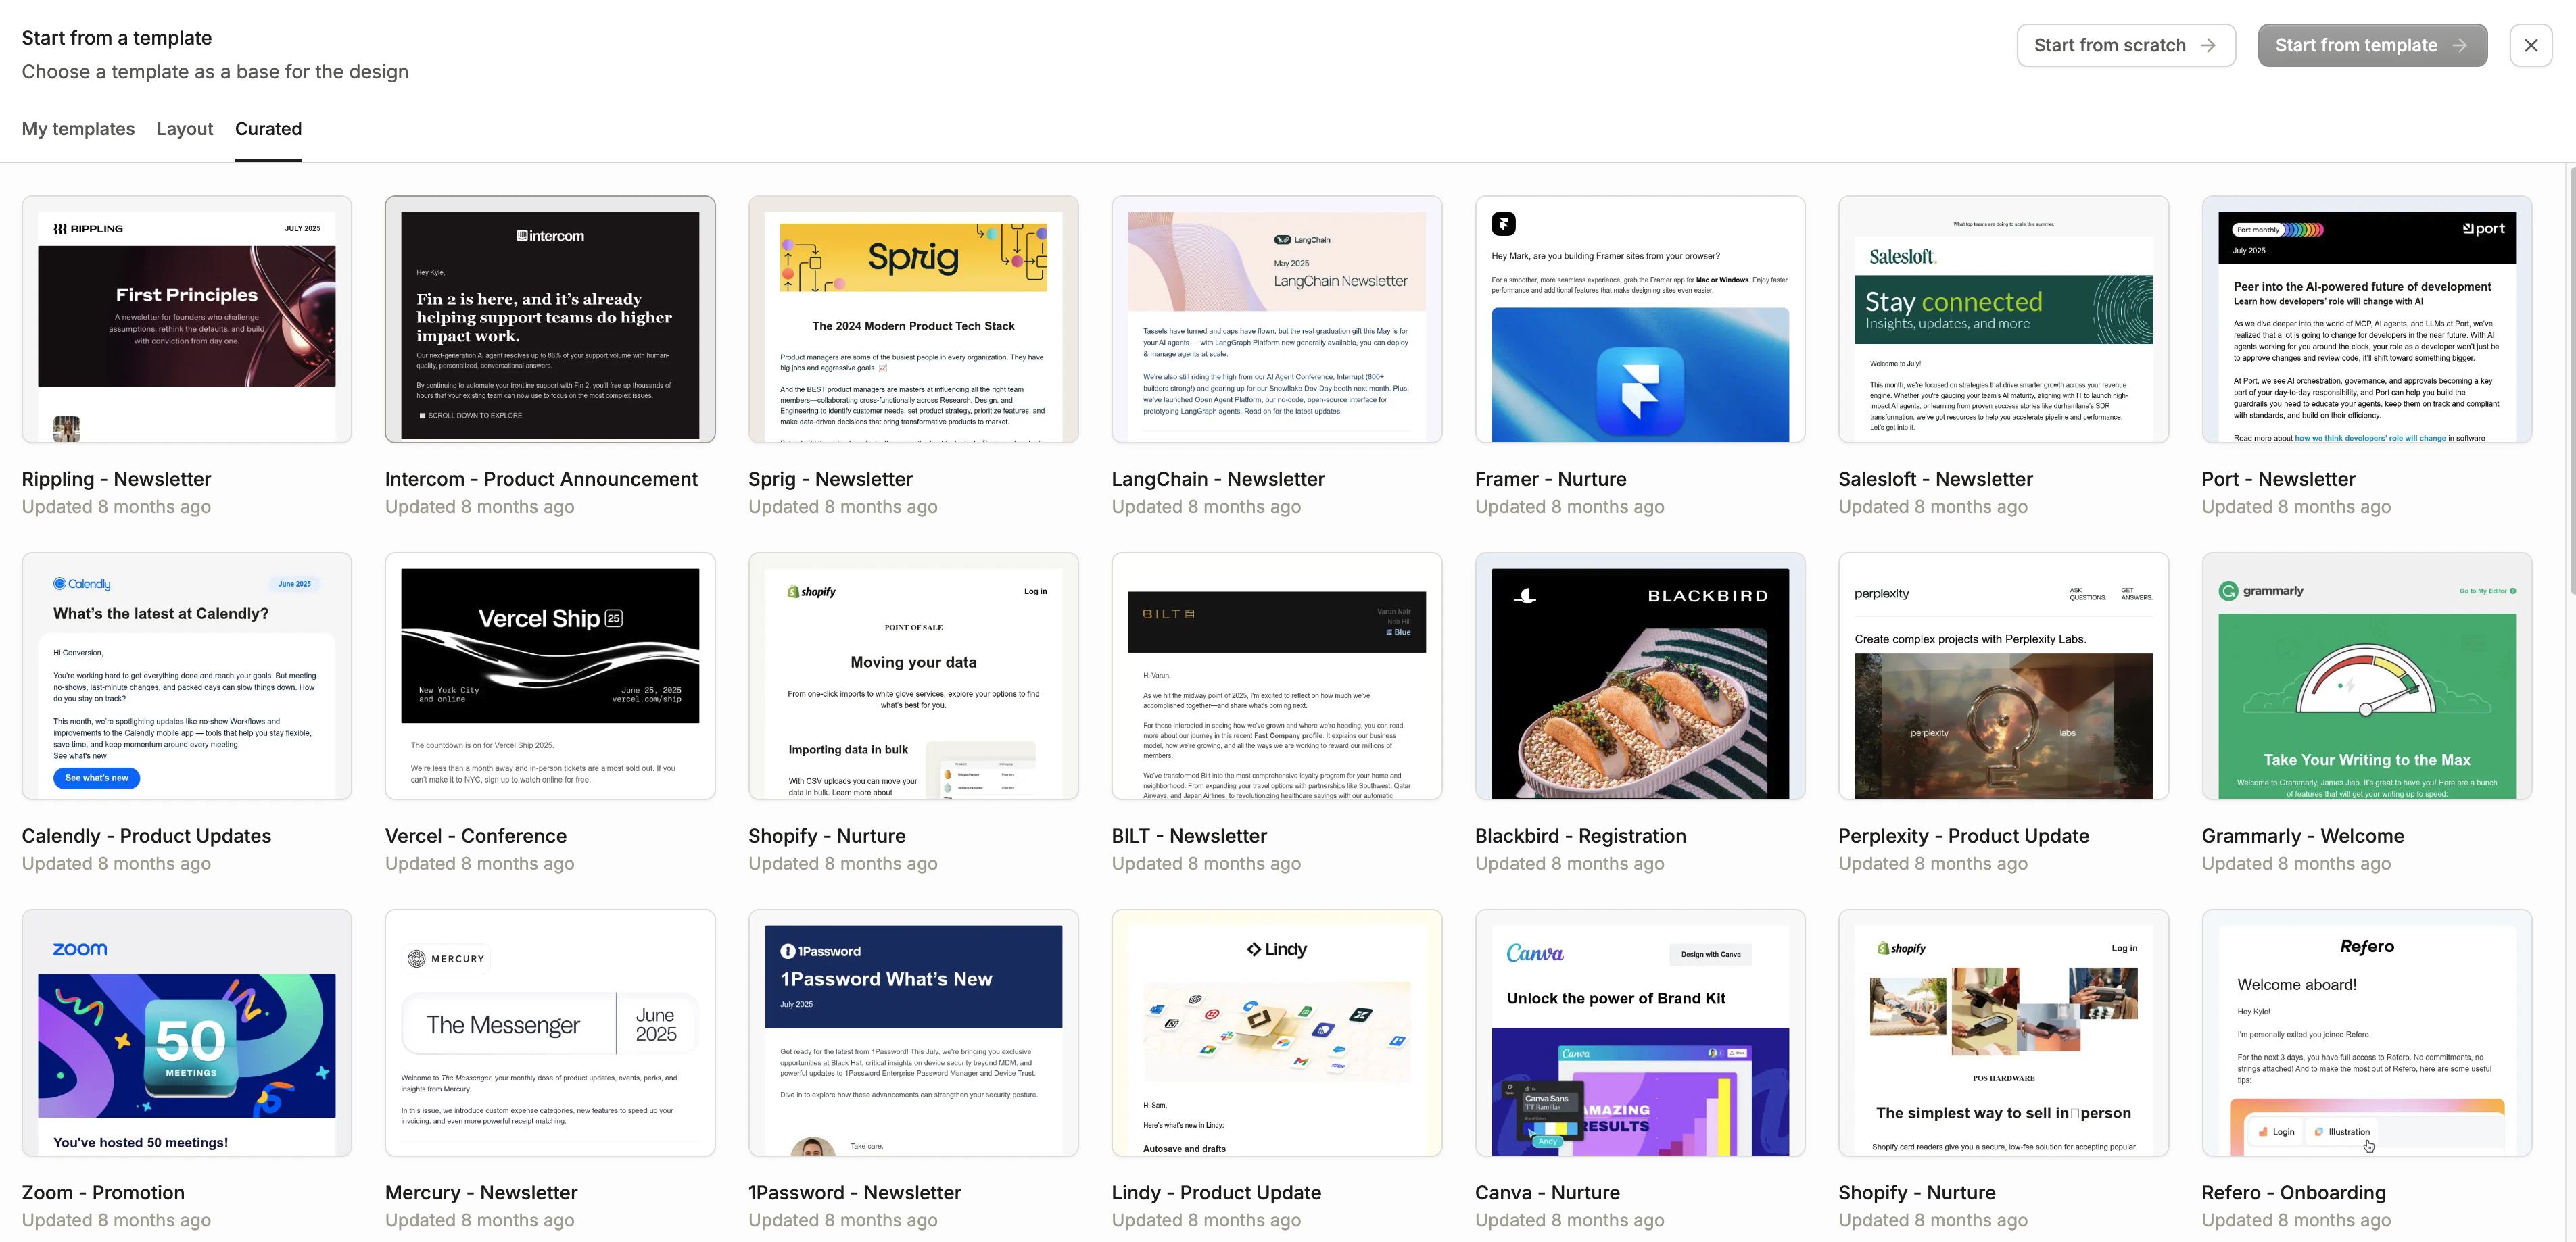Screen dimensions: 2576x1242
Task: Click the arrow icon in Start from template
Action: point(2459,45)
